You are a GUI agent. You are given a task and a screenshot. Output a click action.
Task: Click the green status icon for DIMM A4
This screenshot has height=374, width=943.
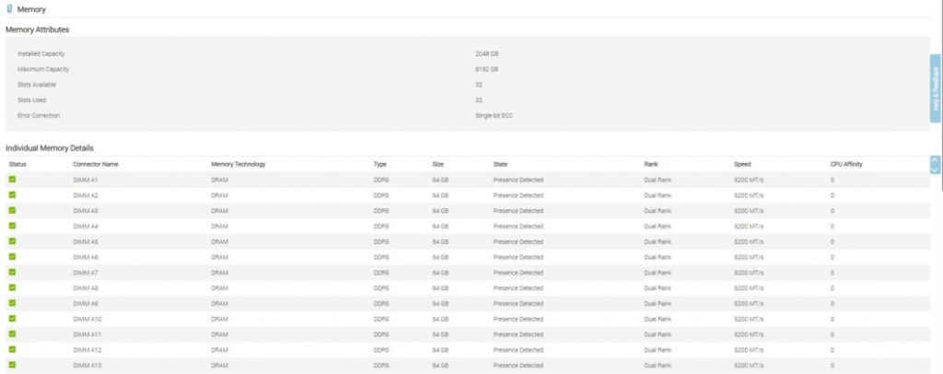point(13,225)
